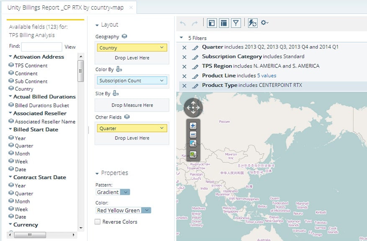Edit the Product Type filter pencil
Viewport: 367px width, 241px height.
click(195, 86)
